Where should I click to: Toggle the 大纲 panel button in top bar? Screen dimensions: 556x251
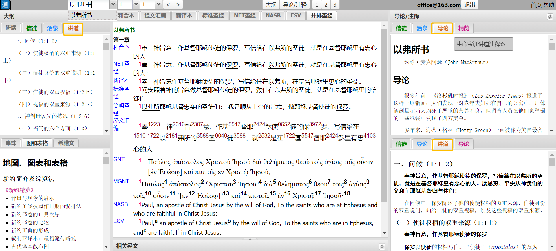point(271,5)
